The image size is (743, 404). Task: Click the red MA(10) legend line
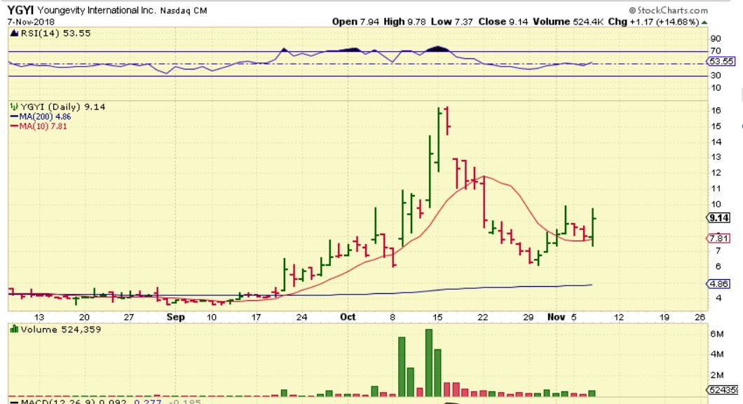click(x=14, y=127)
